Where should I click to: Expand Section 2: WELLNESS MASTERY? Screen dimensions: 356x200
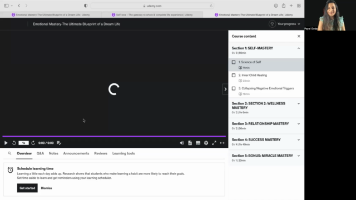pyautogui.click(x=299, y=104)
